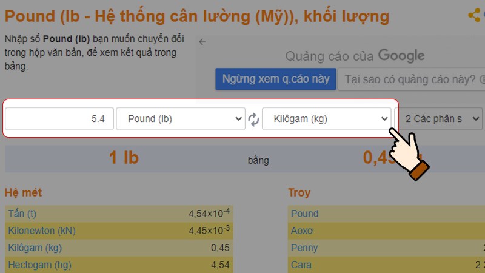Click the back arrow above the ad
This screenshot has height=273, width=485.
(x=202, y=42)
